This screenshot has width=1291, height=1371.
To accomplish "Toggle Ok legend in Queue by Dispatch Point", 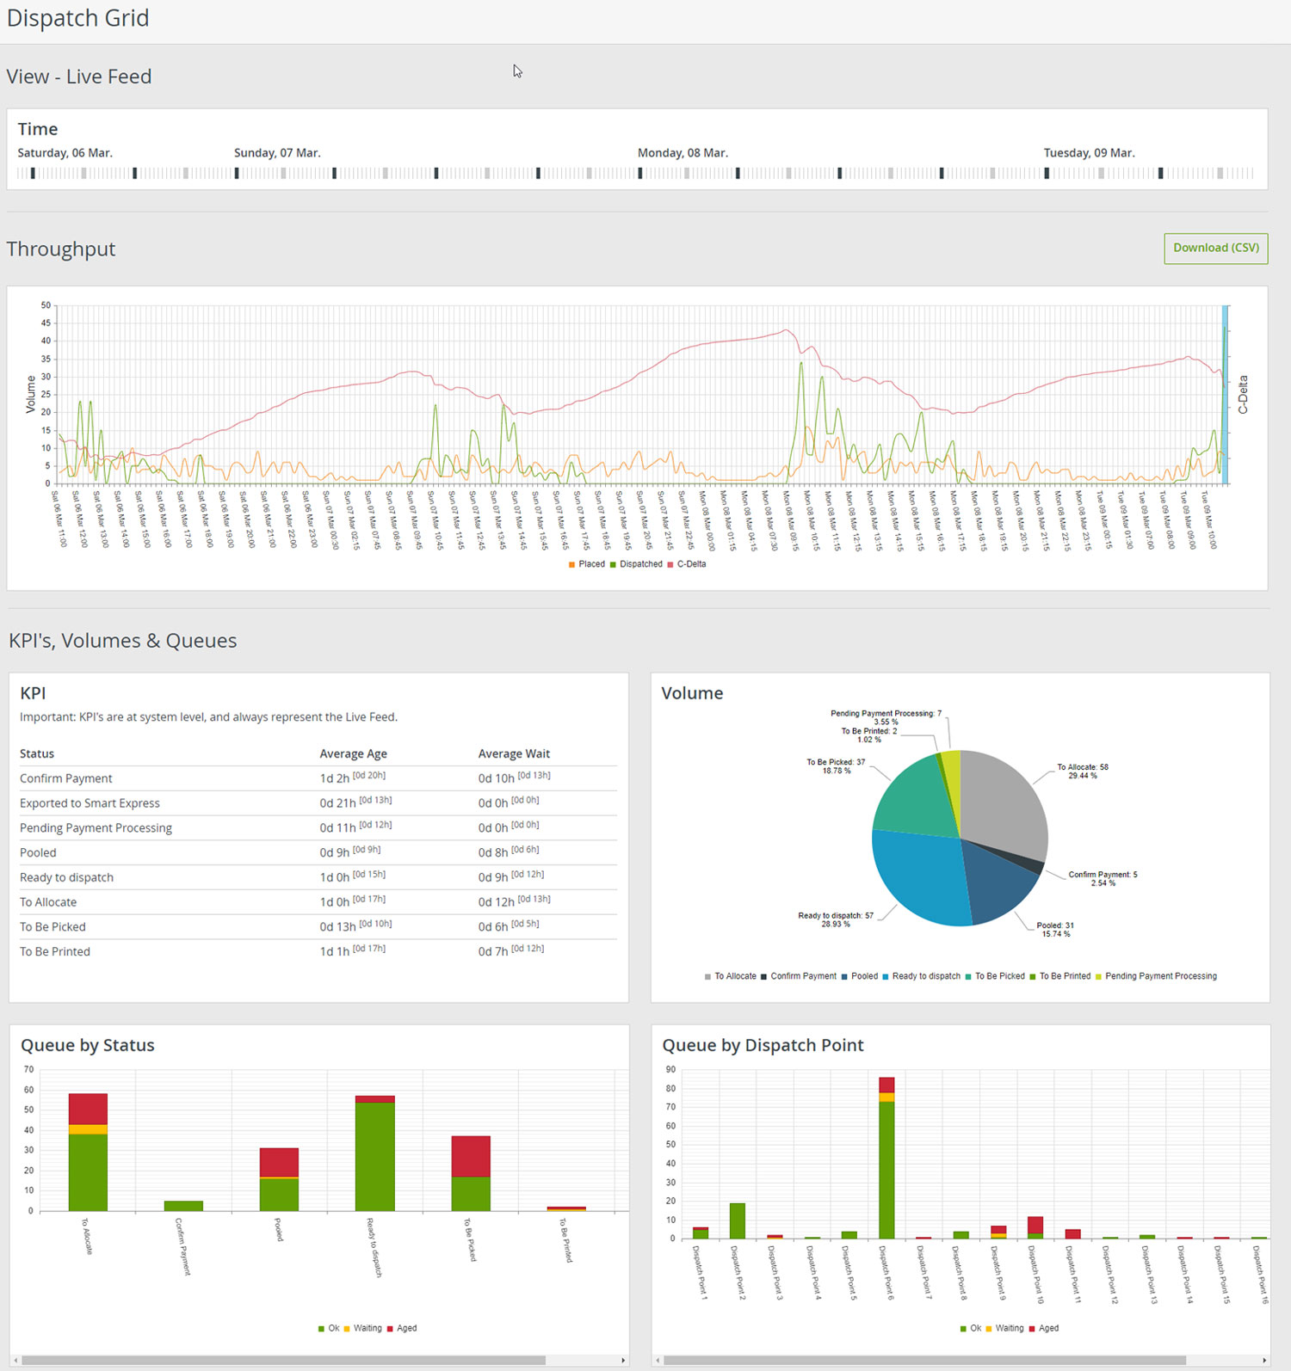I will [971, 1328].
